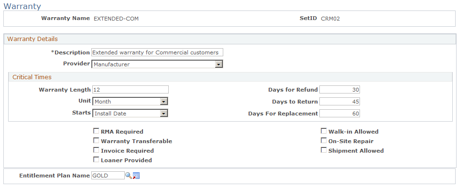Select the Days For Replacement field
The height and width of the screenshot is (187, 458).
(x=340, y=114)
